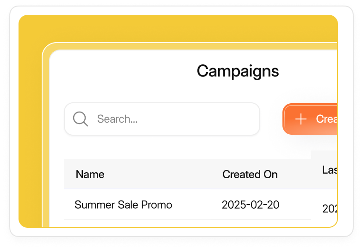Viewport: 363px width, 250px height.
Task: Open the Summer Sale Promo campaign
Action: coord(123,205)
